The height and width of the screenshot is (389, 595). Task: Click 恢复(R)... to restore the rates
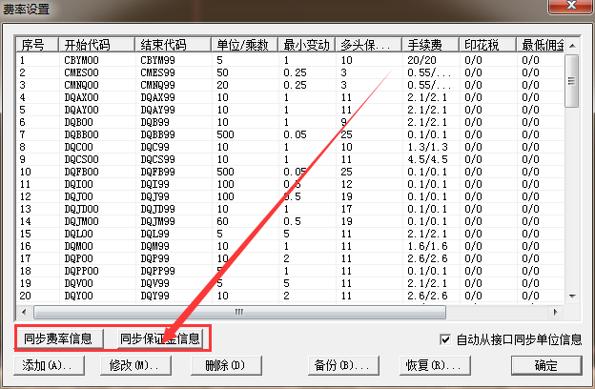coord(434,365)
